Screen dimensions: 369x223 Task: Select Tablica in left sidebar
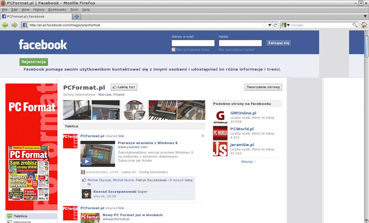31,216
